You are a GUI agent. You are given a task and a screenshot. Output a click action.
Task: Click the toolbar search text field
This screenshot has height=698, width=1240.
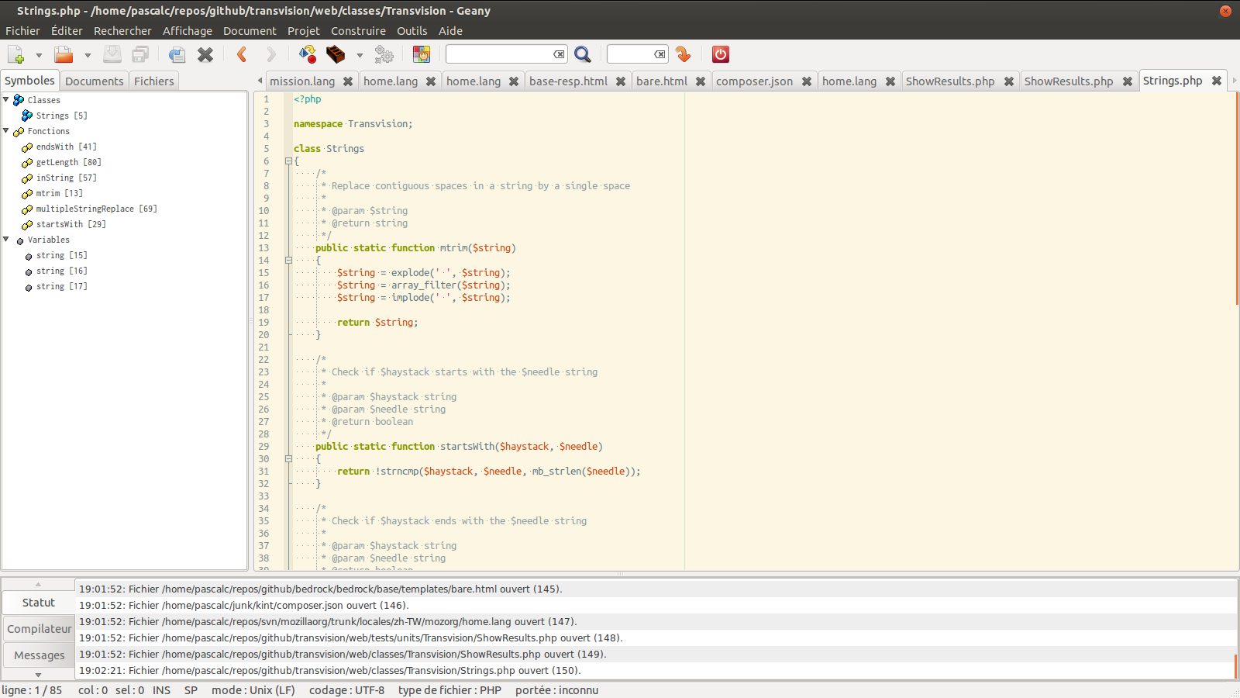500,54
